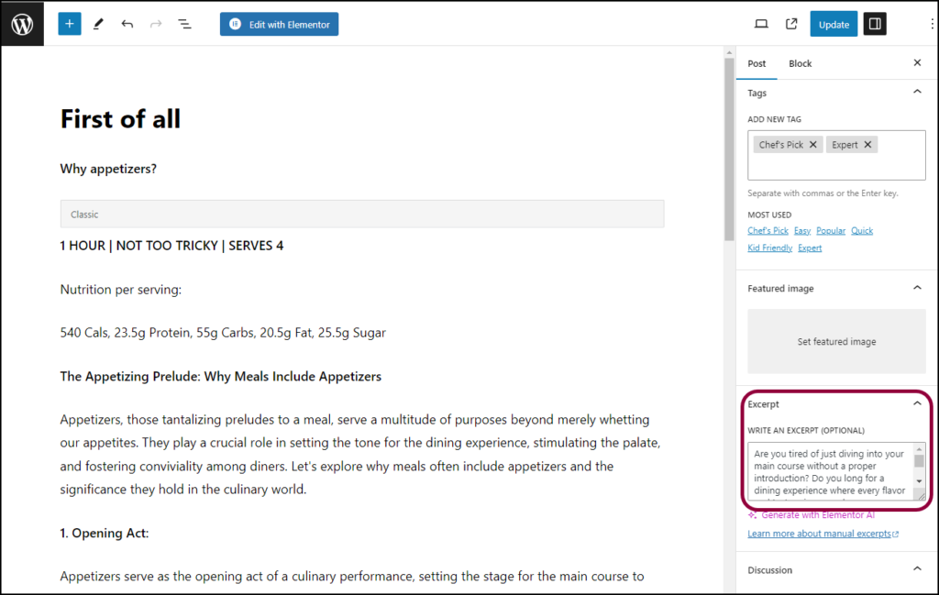This screenshot has width=939, height=595.
Task: Switch to the Block tab
Action: pos(800,63)
